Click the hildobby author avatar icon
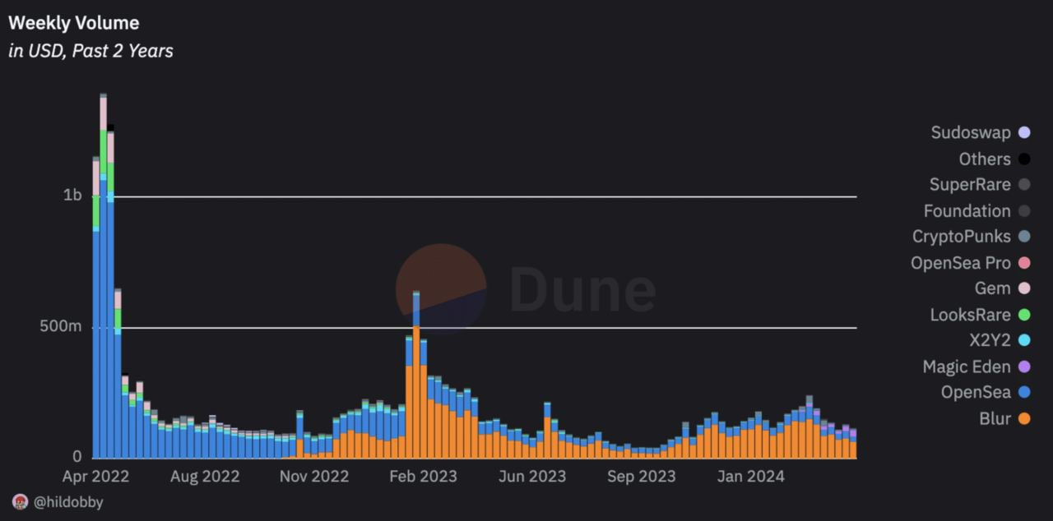1053x521 pixels. pos(20,501)
